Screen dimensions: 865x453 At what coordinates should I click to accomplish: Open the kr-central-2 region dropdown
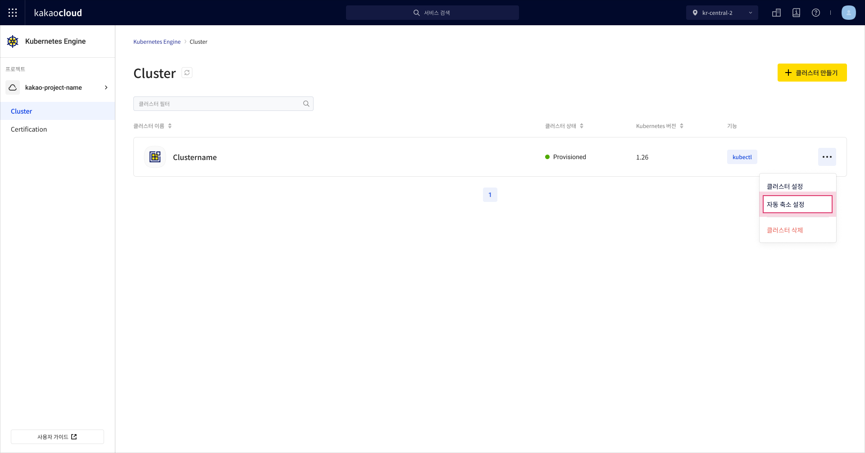click(722, 13)
